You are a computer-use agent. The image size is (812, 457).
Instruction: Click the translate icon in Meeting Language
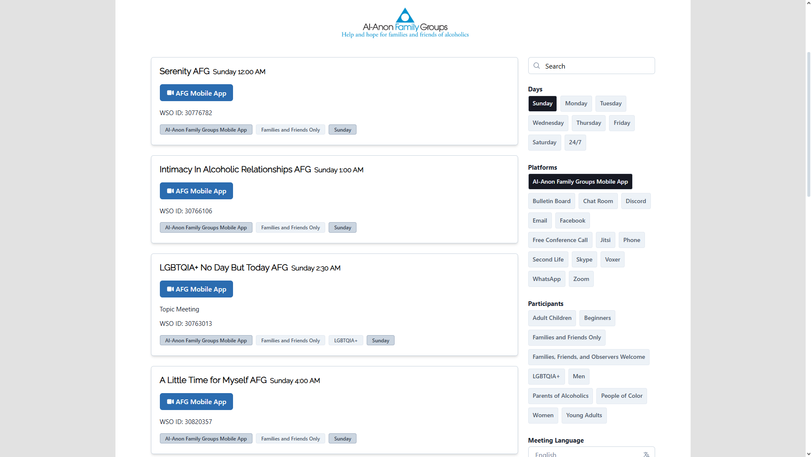(646, 454)
